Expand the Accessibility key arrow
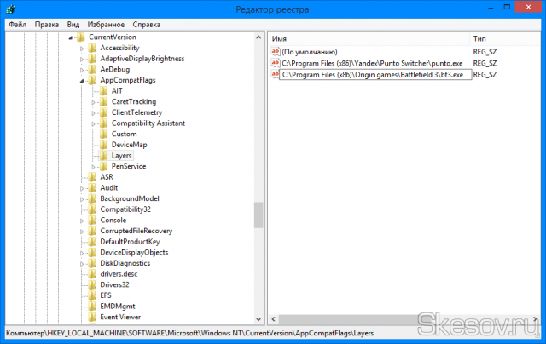The image size is (546, 344). (83, 49)
